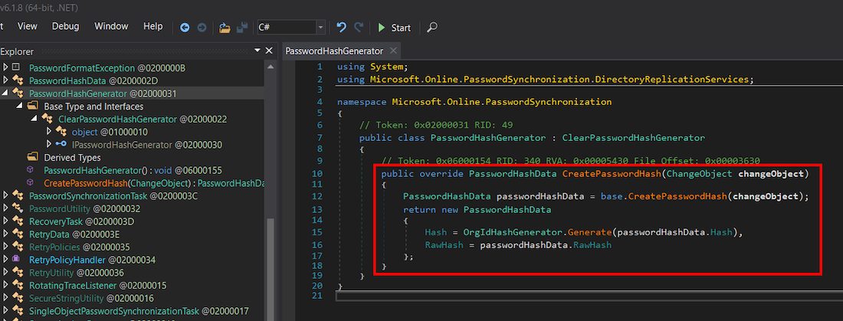
Task: Expand the PasswordSynchronizationTask node
Action: point(5,196)
